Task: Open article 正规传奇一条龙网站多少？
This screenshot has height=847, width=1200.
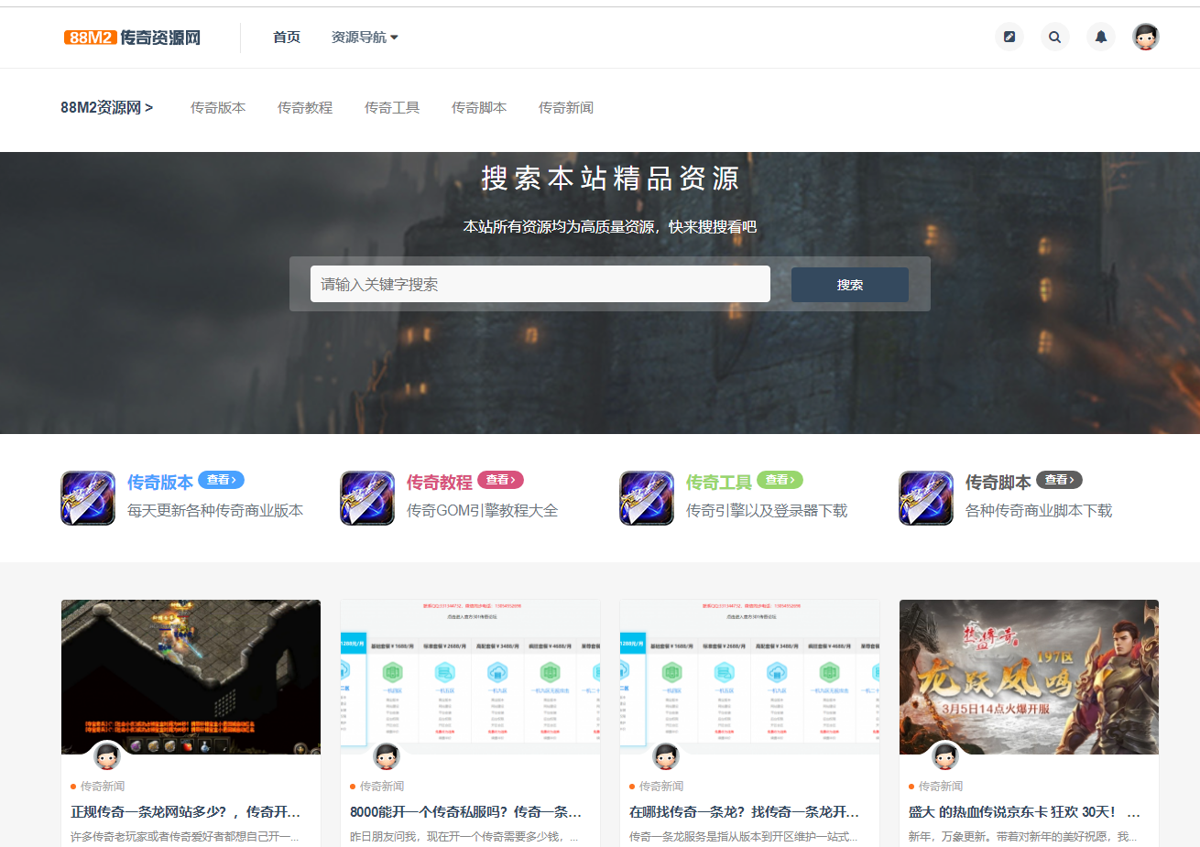Action: pos(186,812)
